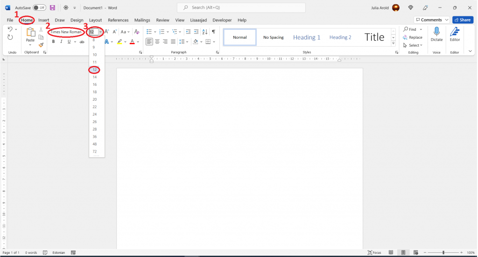Expand the Paste options arrow
The image size is (478, 257).
pos(30,45)
